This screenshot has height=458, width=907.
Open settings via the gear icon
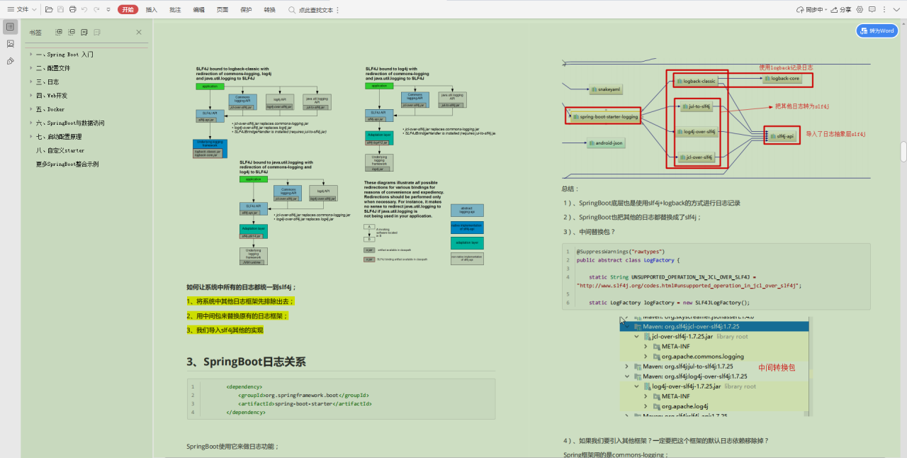[860, 10]
